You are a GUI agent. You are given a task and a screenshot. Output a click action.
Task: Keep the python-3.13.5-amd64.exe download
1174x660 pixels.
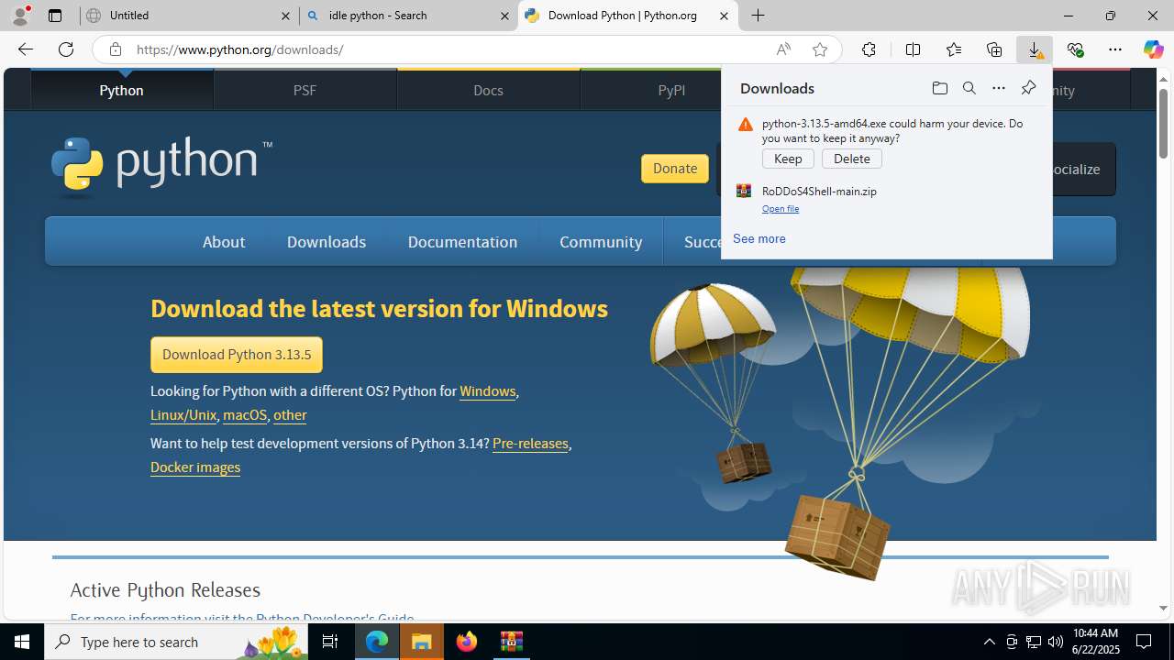click(x=788, y=159)
